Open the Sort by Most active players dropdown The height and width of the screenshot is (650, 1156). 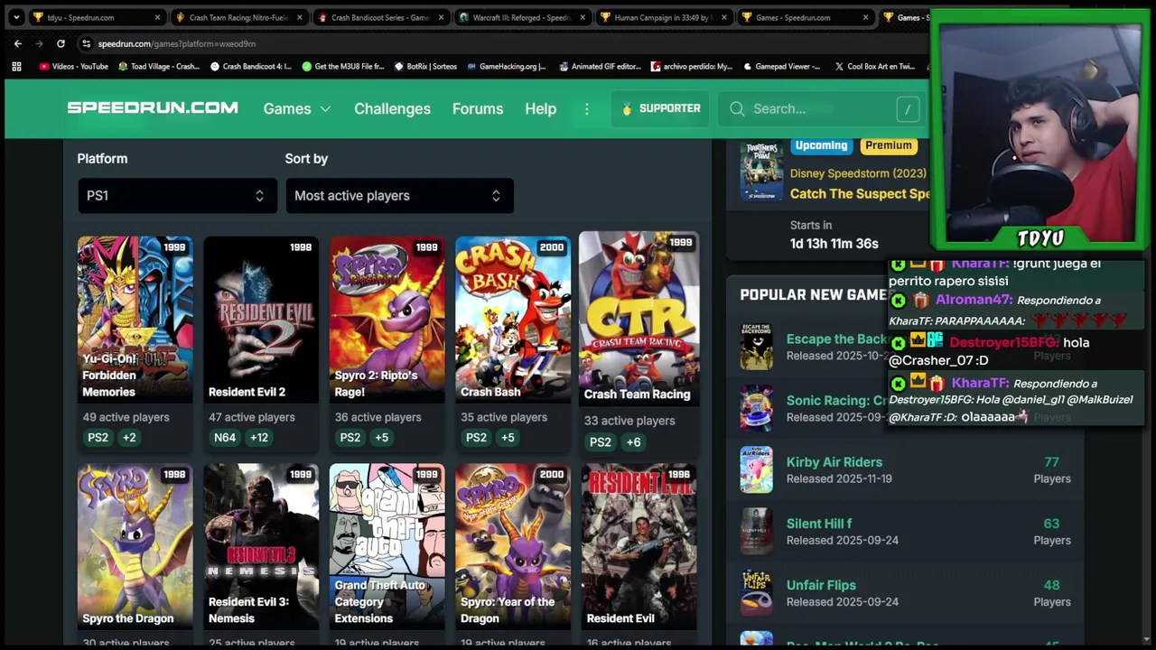[x=399, y=195]
